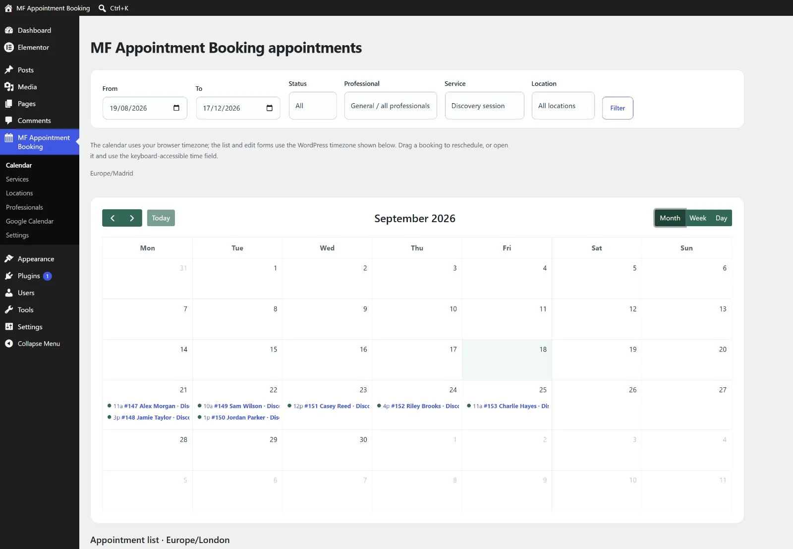Image resolution: width=793 pixels, height=549 pixels.
Task: Go to next month with right chevron
Action: click(x=132, y=218)
